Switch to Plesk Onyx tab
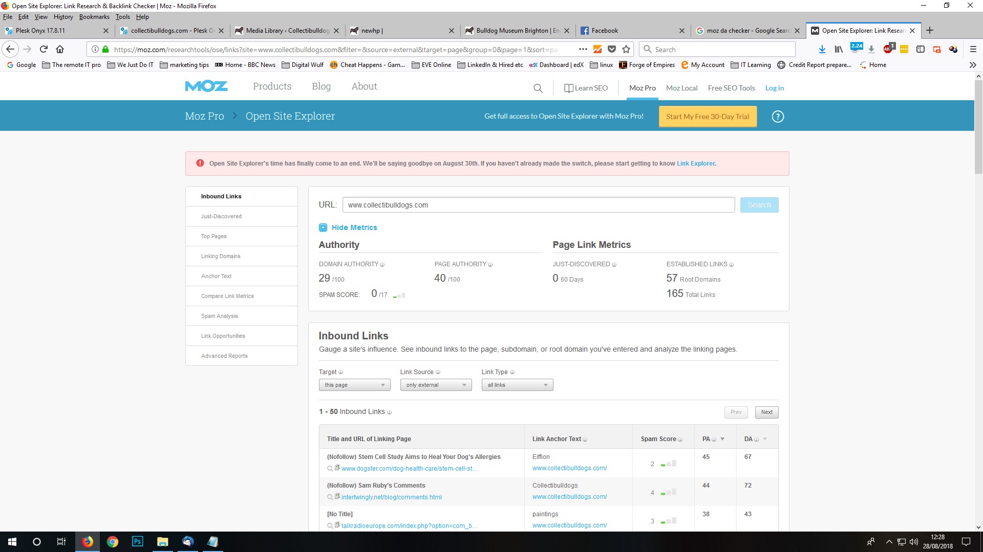 pyautogui.click(x=56, y=30)
